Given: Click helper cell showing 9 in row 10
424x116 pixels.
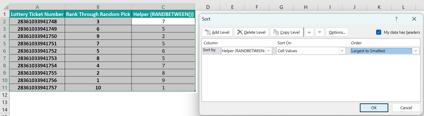Looking at the screenshot, I should pos(163,80).
